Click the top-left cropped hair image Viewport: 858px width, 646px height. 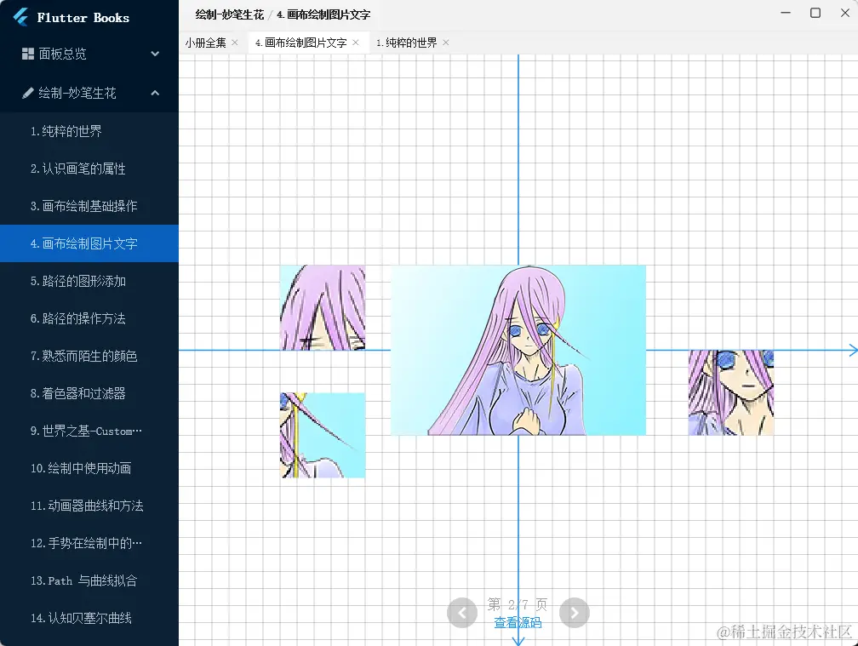[323, 308]
